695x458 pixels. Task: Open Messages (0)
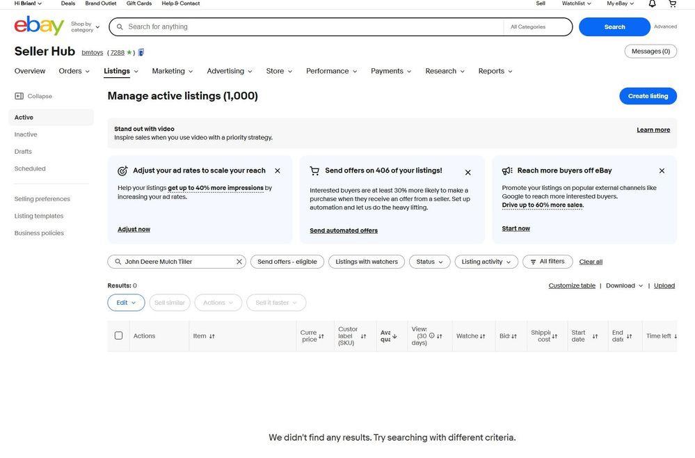[x=650, y=52]
